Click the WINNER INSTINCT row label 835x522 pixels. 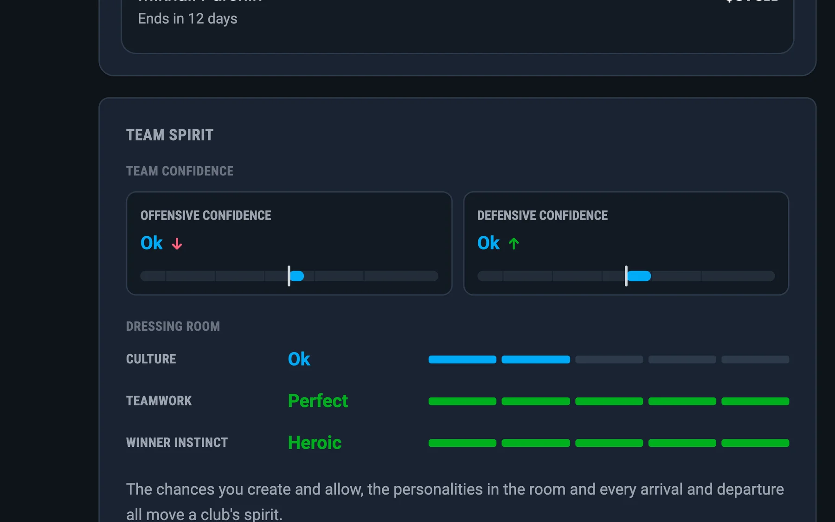177,443
